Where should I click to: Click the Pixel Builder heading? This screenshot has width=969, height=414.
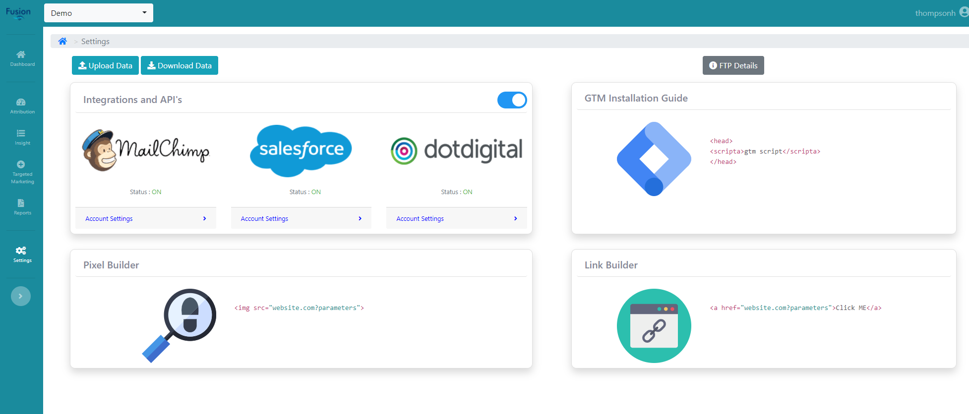coord(111,265)
